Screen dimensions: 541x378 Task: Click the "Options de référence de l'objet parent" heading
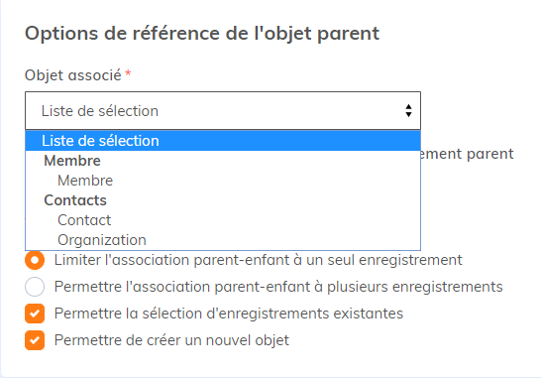(x=202, y=34)
